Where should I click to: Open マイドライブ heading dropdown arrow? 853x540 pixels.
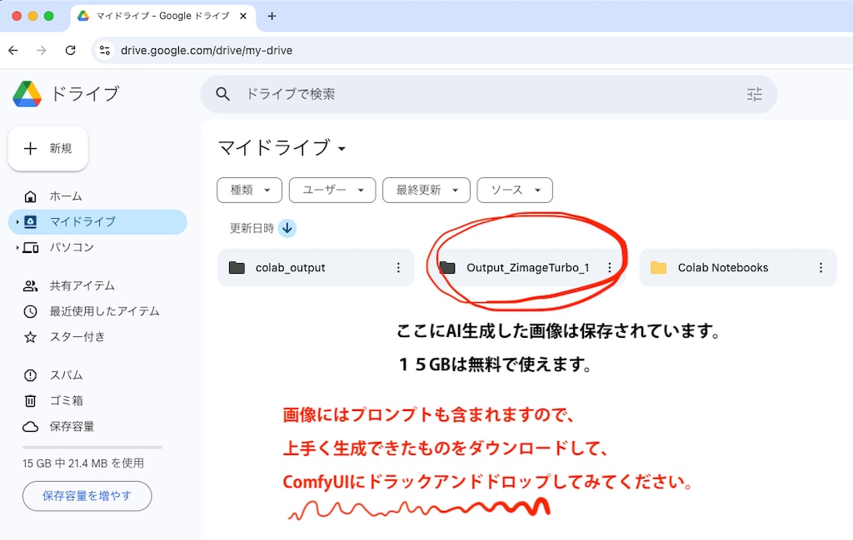pyautogui.click(x=341, y=147)
